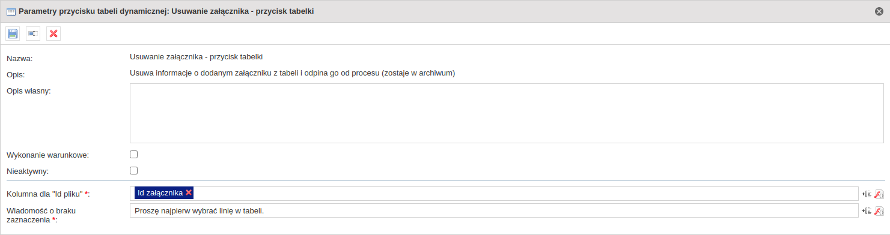Open variable list icon for "Id pliku" column
890x235 pixels.
(x=867, y=194)
